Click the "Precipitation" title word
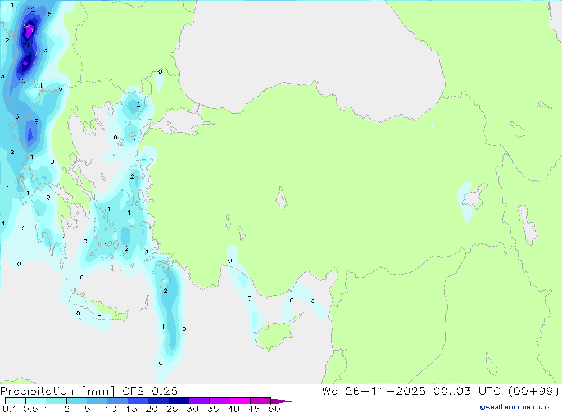The height and width of the screenshot is (412, 562). pos(37,391)
